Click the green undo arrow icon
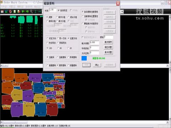Viewport: 171px width, 128px height. [23, 11]
